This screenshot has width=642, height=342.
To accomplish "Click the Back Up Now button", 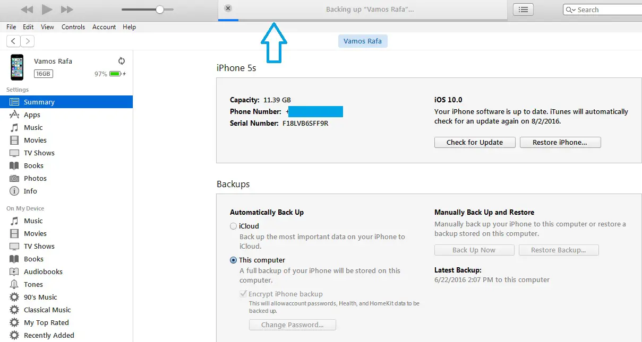I will [474, 250].
